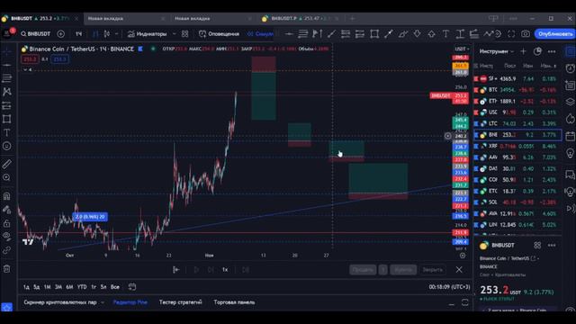Open a new browser tab with plus

point(352,18)
